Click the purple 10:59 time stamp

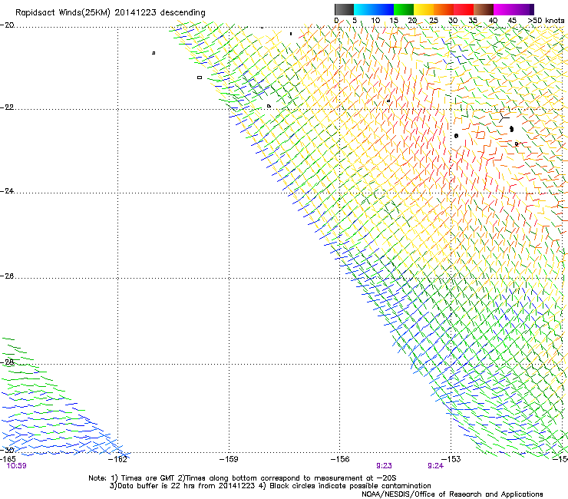pos(17,466)
